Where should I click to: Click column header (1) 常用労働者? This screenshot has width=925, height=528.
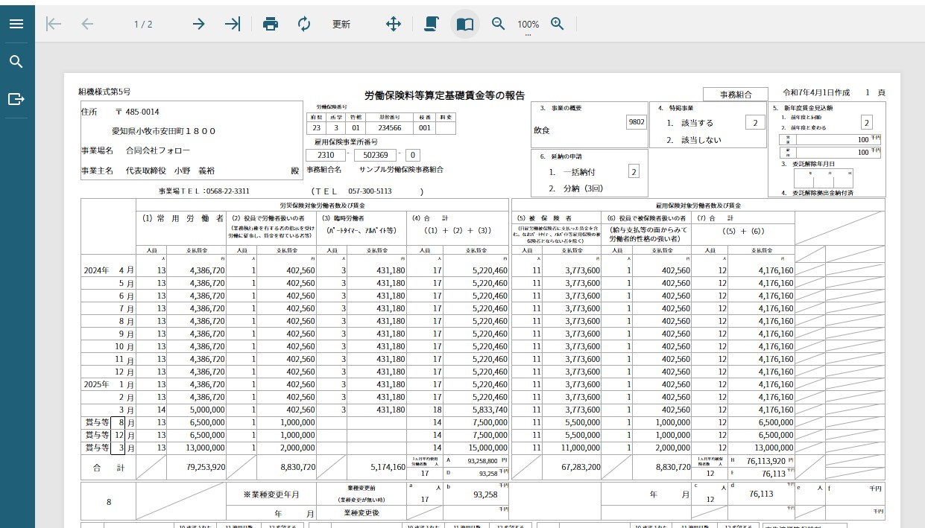183,219
